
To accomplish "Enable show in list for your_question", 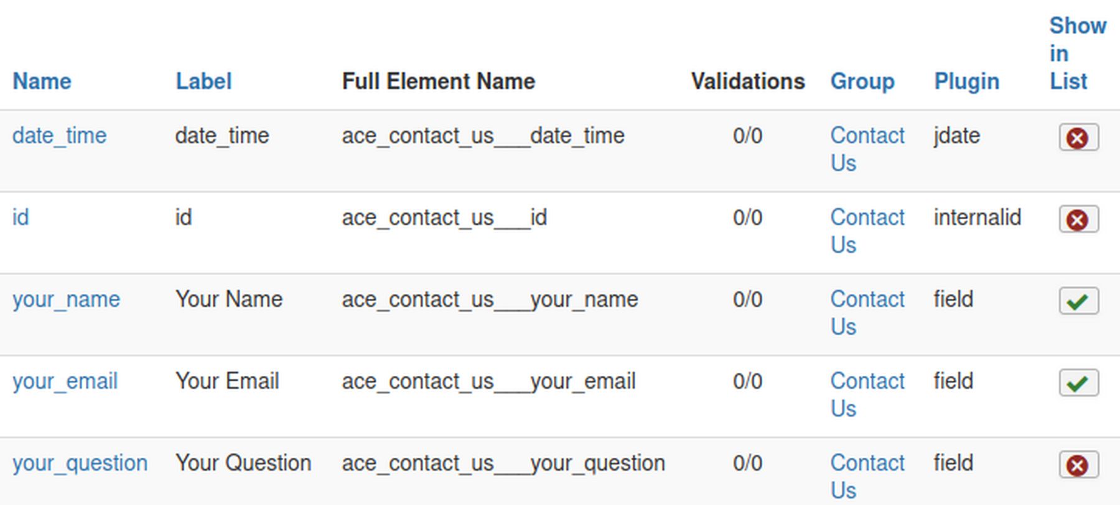I will point(1079,465).
